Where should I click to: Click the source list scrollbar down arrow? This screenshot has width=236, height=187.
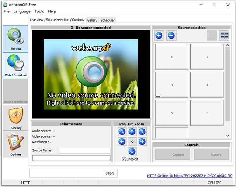[228, 136]
